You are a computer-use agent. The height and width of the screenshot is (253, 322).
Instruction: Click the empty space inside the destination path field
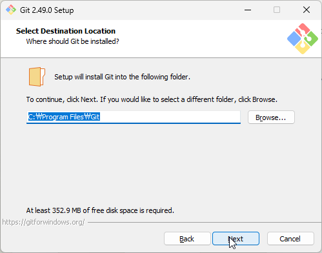[170, 117]
